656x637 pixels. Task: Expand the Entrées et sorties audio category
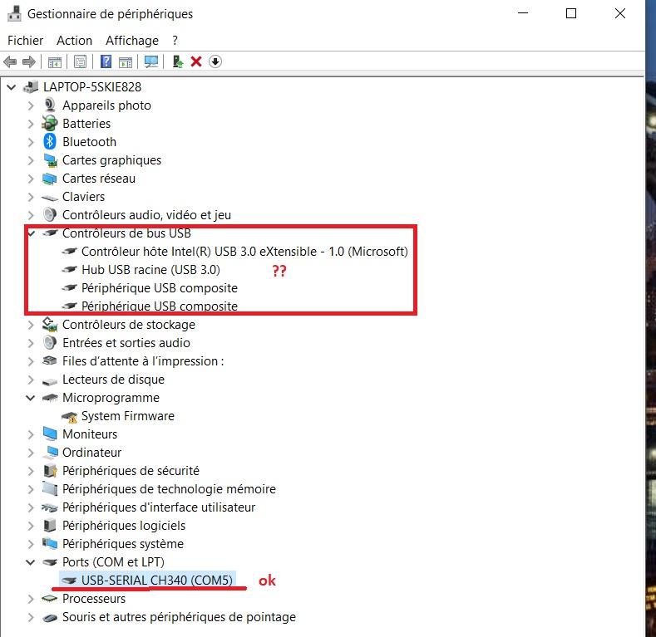31,343
